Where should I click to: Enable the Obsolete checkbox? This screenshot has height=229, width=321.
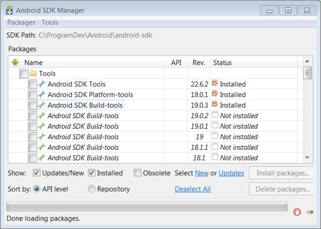pos(137,173)
